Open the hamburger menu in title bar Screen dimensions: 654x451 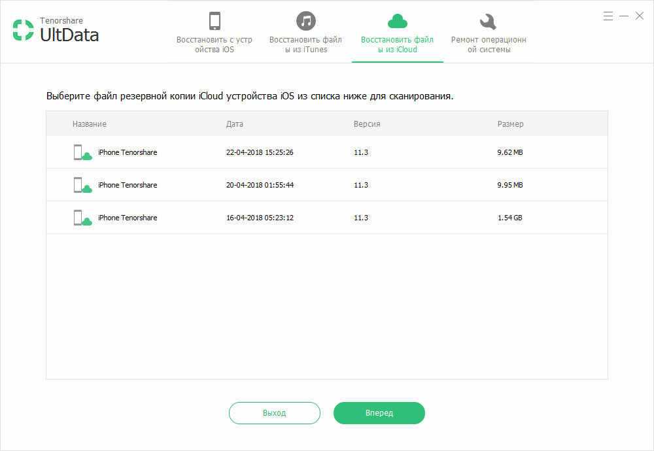(608, 16)
